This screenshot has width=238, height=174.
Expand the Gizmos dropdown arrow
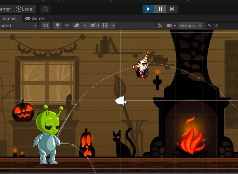[x=200, y=25]
